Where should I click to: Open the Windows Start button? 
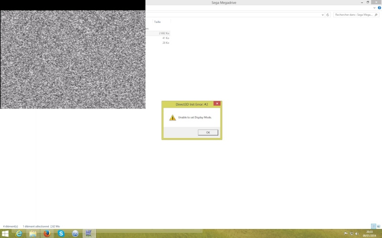tap(5, 234)
